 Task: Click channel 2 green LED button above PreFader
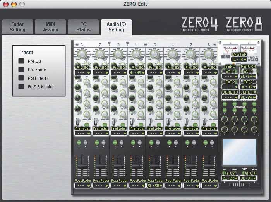click(105, 125)
